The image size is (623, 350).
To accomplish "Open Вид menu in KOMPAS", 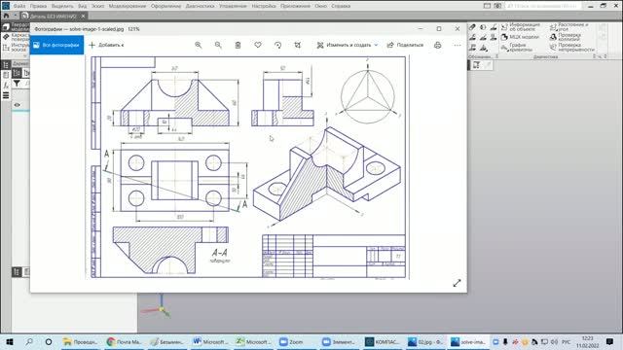I will tap(82, 6).
